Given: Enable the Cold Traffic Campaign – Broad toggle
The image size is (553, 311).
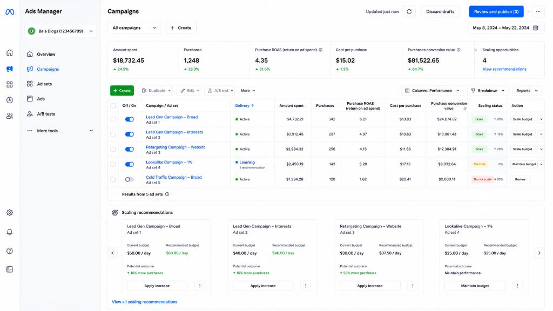Looking at the screenshot, I should pos(130,179).
